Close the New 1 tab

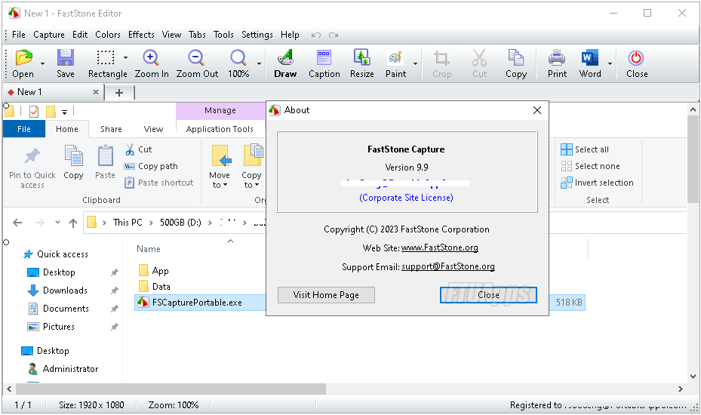pos(96,92)
